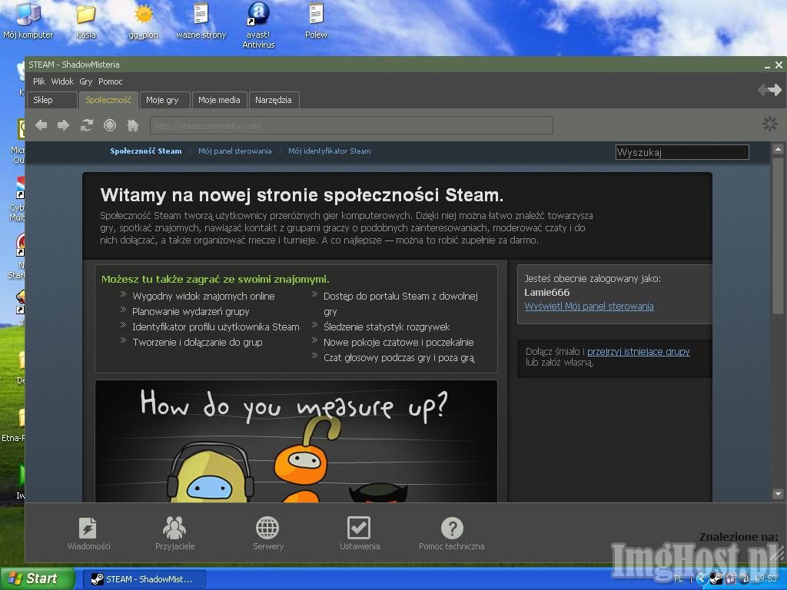
Task: Open the Pomoc menu
Action: (111, 81)
